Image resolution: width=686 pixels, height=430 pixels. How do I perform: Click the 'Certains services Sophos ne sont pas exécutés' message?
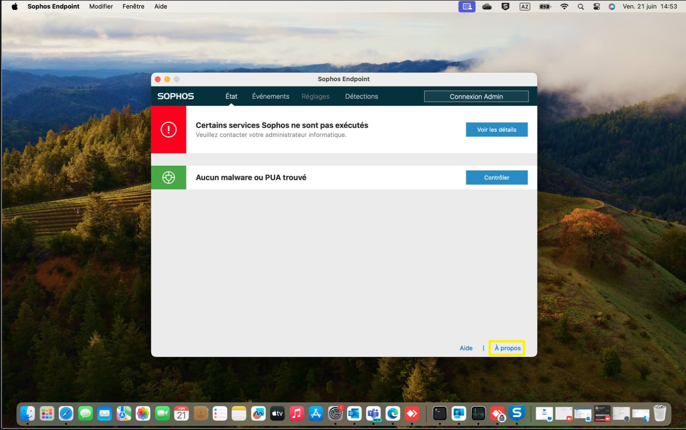coord(282,125)
